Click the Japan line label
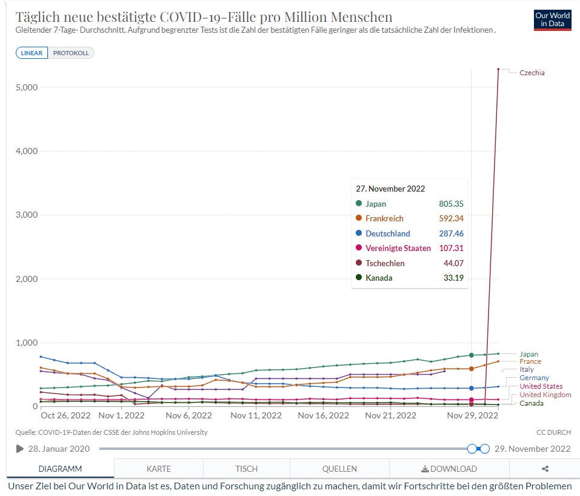580x496 pixels. (x=528, y=354)
